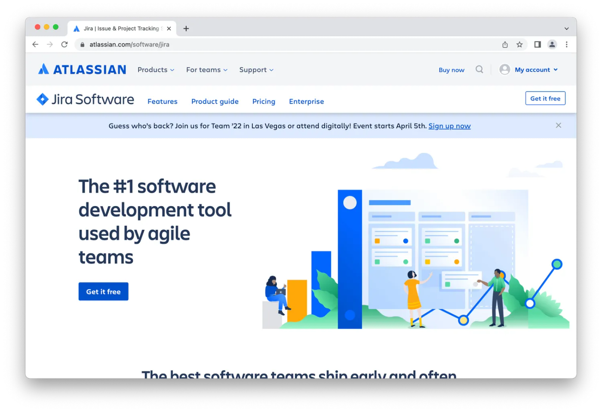Click the padlock icon in the address bar
The height and width of the screenshot is (412, 602).
click(x=82, y=44)
